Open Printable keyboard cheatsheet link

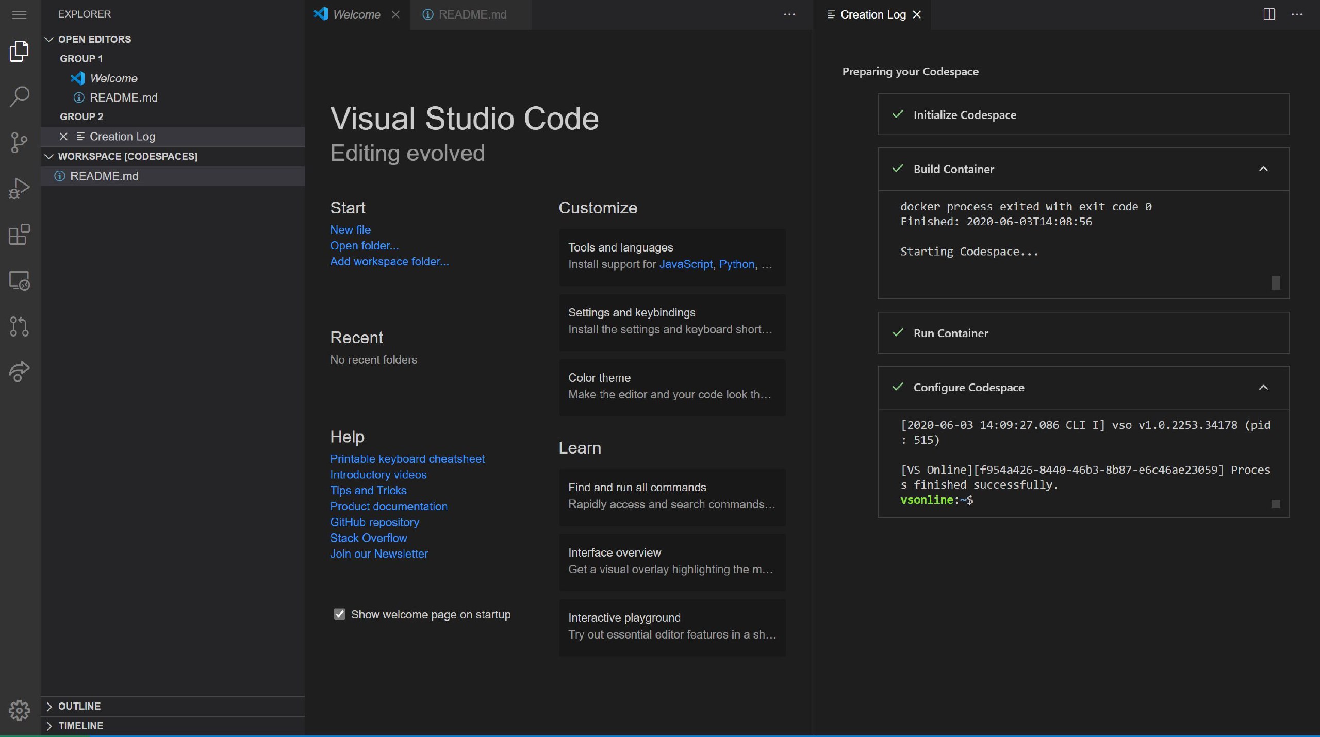407,459
